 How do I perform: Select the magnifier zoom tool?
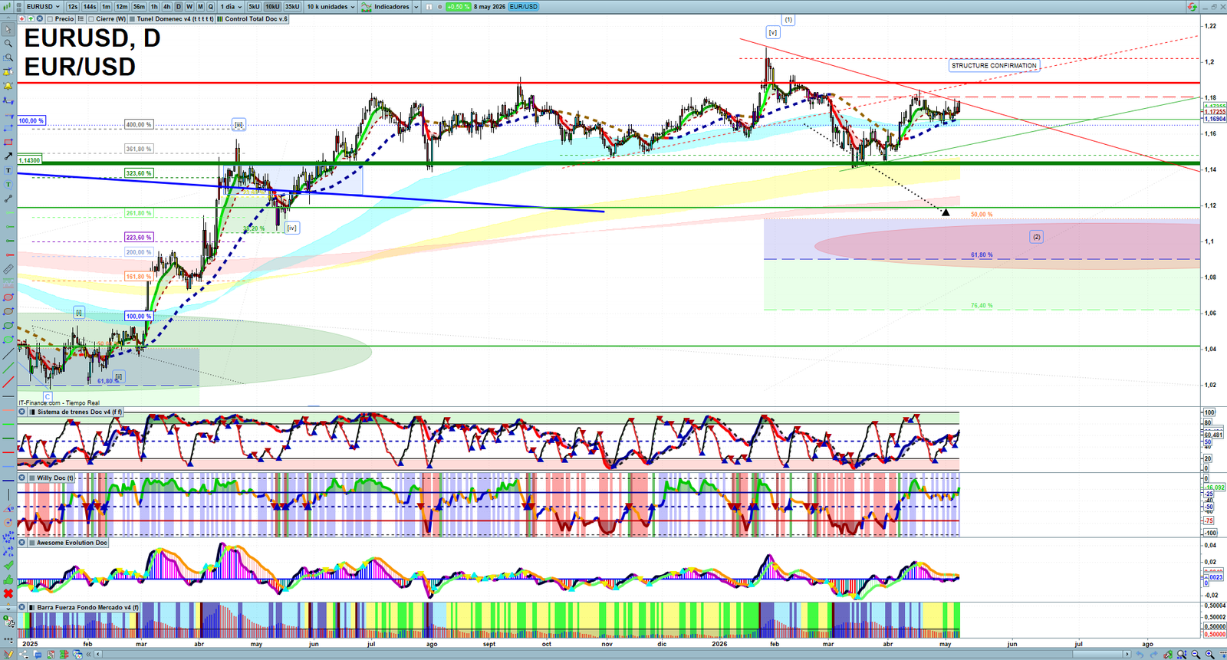pyautogui.click(x=8, y=44)
